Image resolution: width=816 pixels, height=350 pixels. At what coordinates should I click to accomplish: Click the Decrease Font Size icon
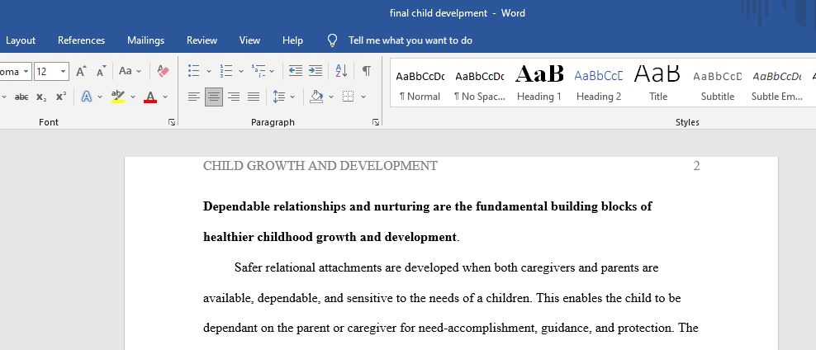[x=101, y=71]
